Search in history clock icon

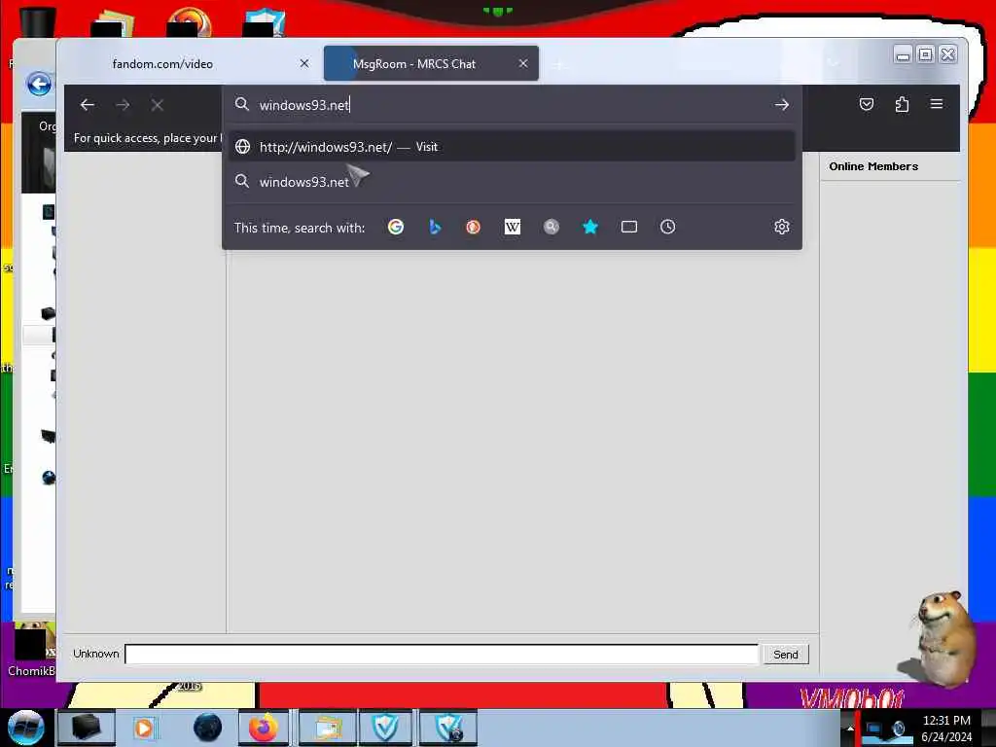[667, 227]
